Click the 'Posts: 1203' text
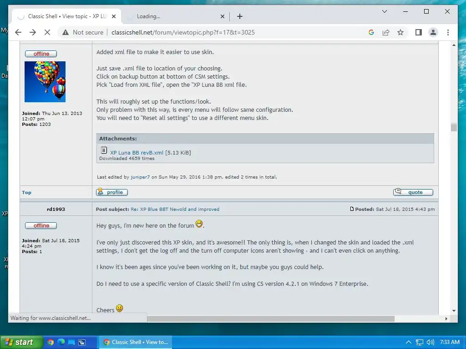 pos(36,125)
